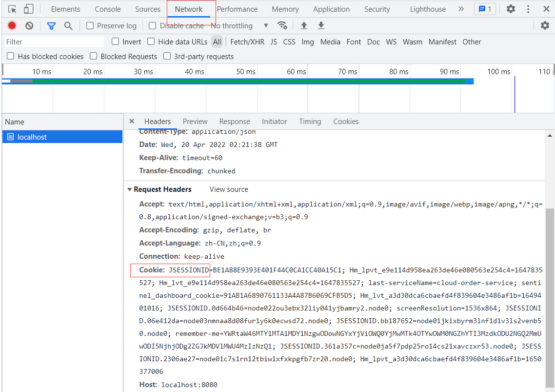The height and width of the screenshot is (392, 555).
Task: Enable the Invert filter checkbox
Action: click(116, 41)
